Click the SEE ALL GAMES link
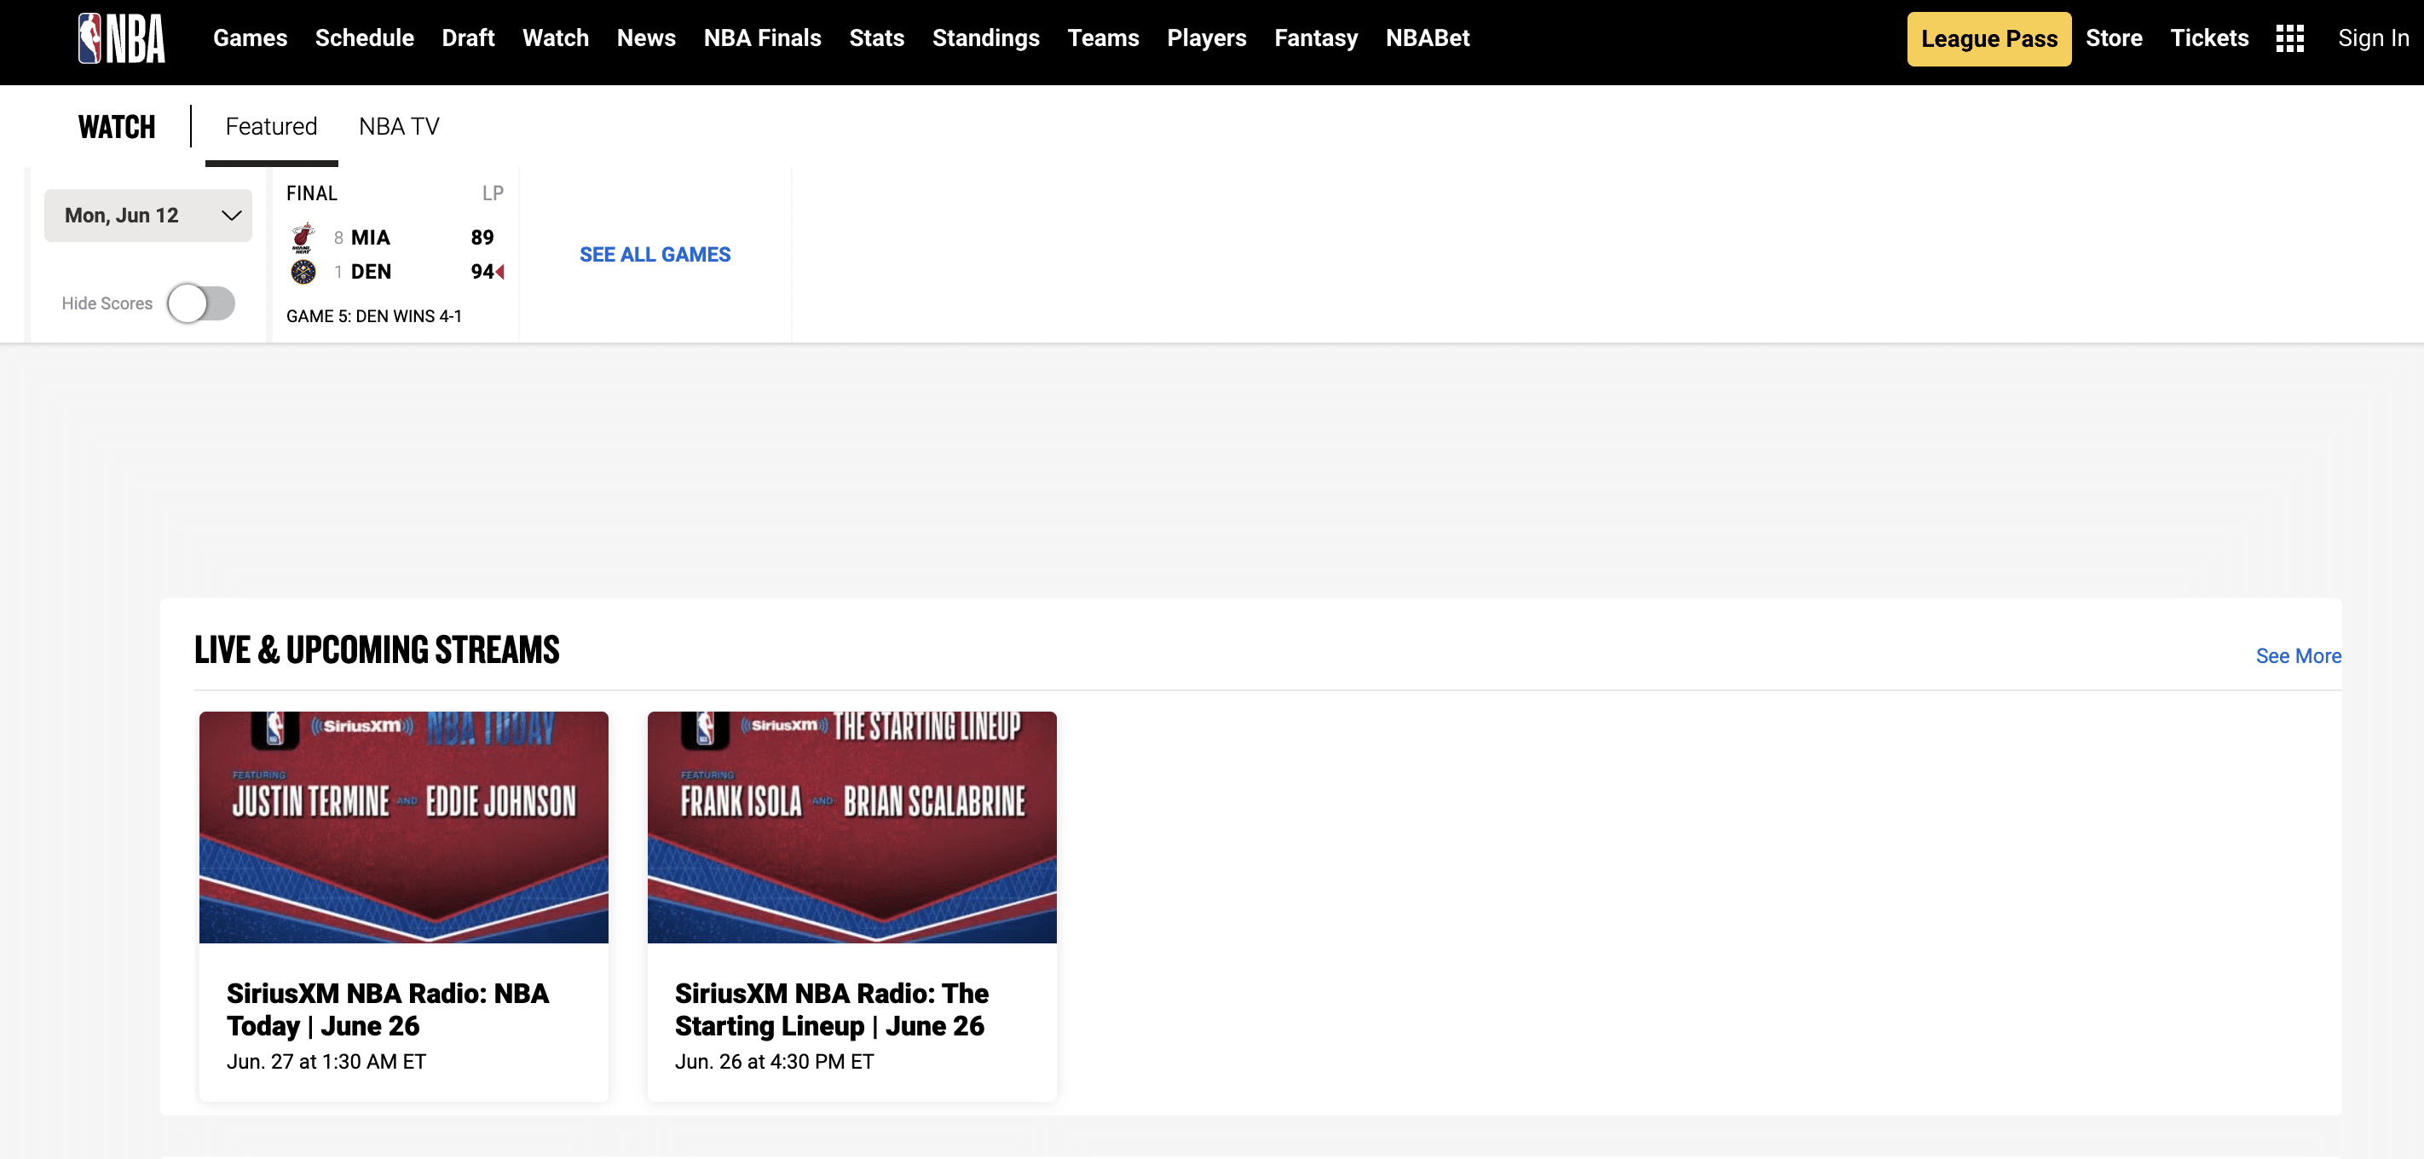The height and width of the screenshot is (1159, 2424). pyautogui.click(x=655, y=254)
